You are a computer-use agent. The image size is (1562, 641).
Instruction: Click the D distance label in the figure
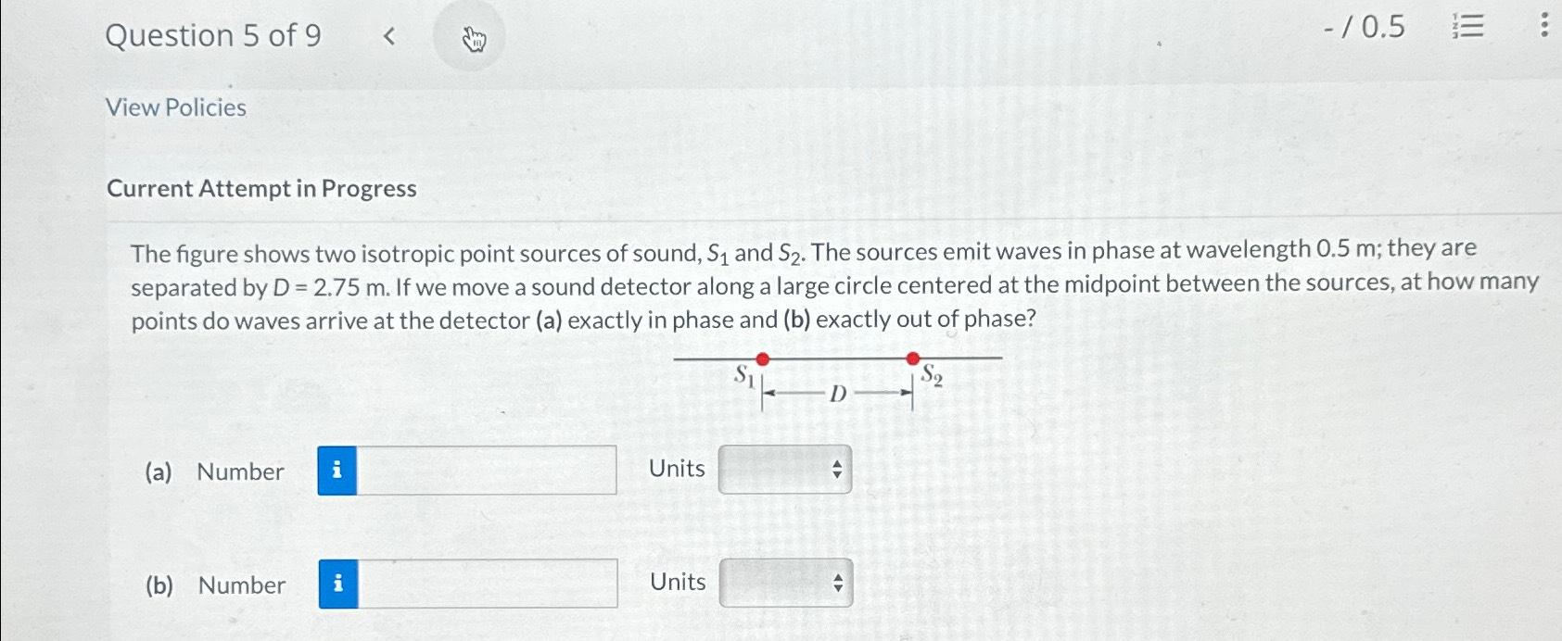(x=837, y=394)
